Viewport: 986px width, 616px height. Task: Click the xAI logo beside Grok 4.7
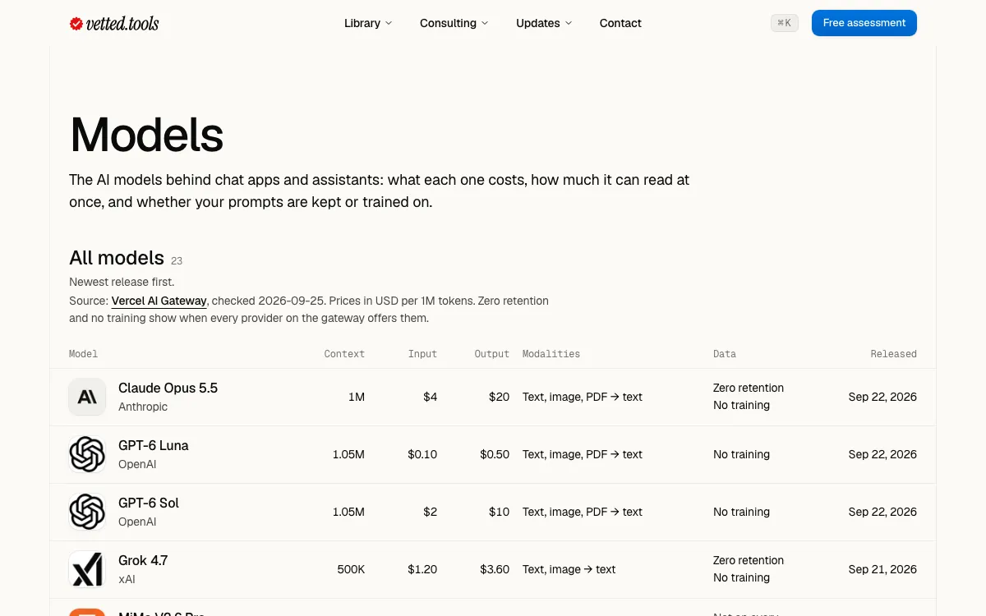[87, 569]
